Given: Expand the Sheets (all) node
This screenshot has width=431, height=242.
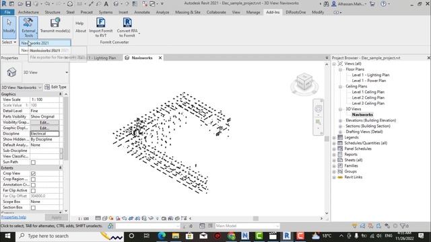Looking at the screenshot, I should point(334,160).
